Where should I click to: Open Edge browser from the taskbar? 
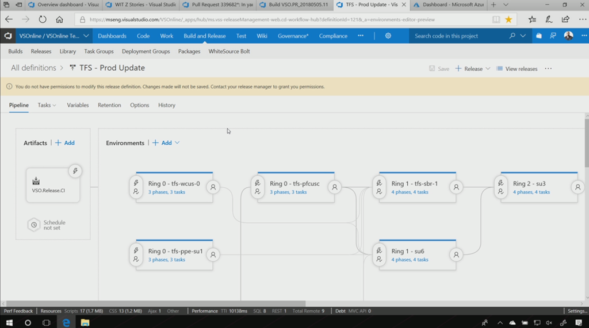(66, 322)
